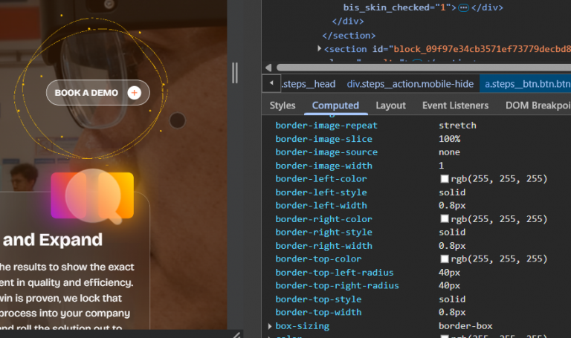The image size is (571, 338).
Task: Click the border-image-source property
Action: (x=326, y=152)
